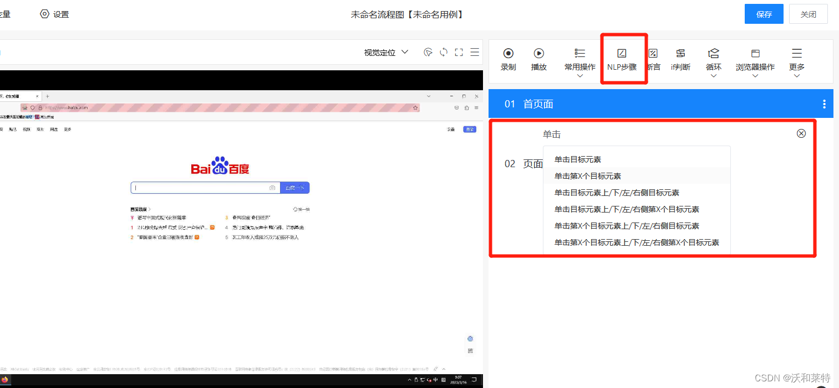The image size is (839, 388).
Task: Open the hamburger menu in preview toolbar
Action: coord(475,52)
